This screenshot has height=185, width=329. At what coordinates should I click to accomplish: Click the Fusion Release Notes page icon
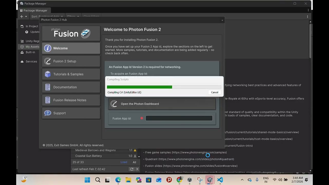(x=48, y=100)
